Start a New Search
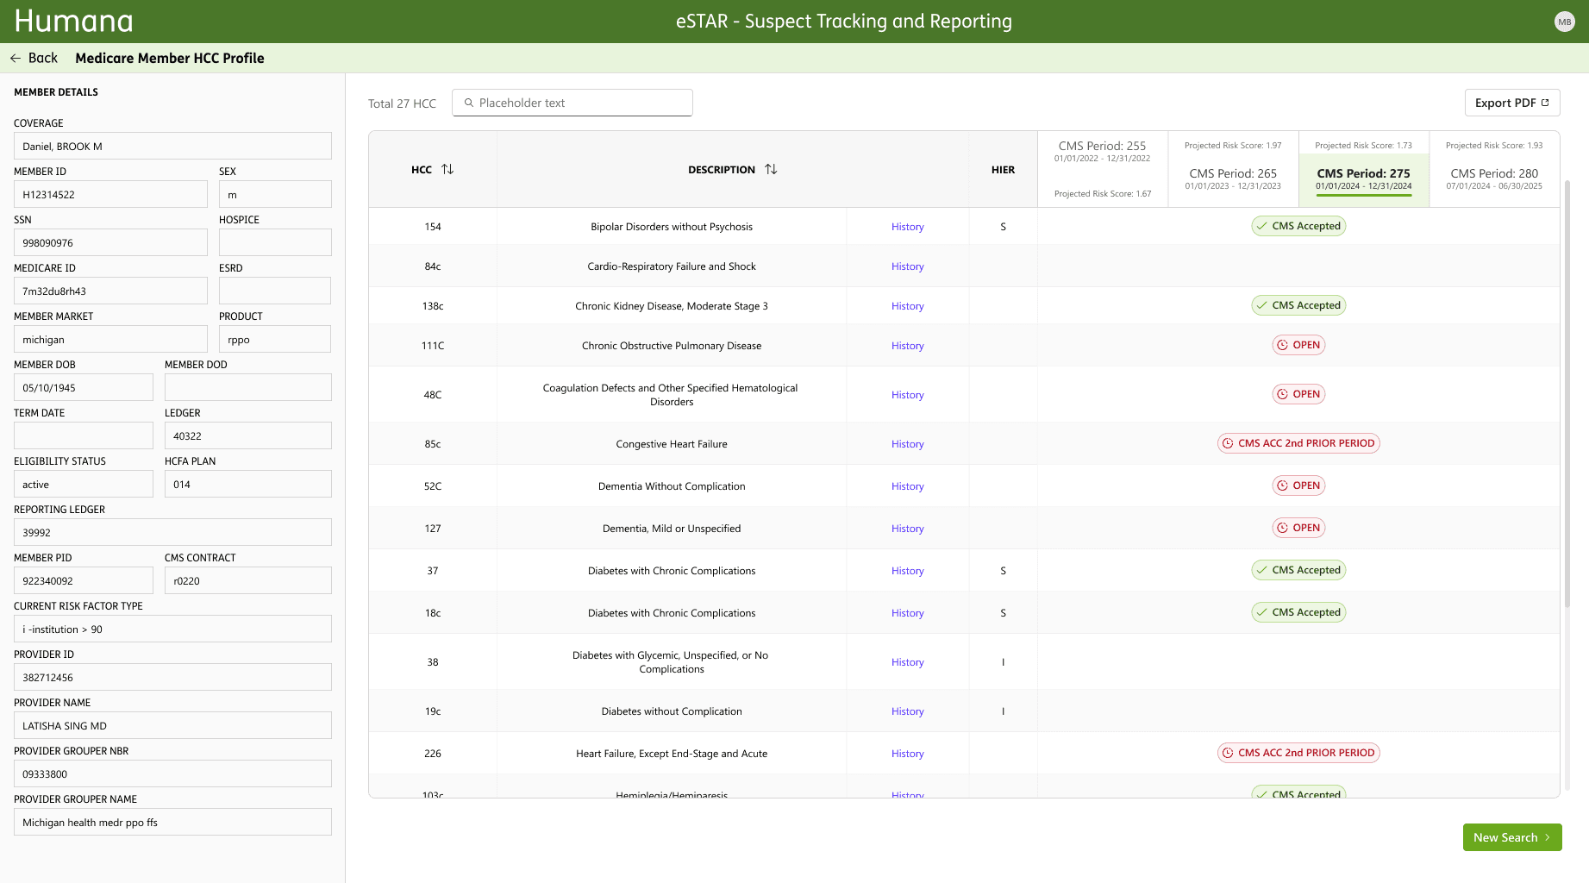 [x=1512, y=837]
